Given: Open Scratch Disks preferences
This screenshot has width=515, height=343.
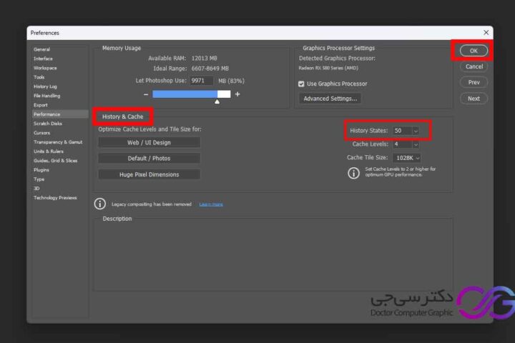Looking at the screenshot, I should point(48,124).
